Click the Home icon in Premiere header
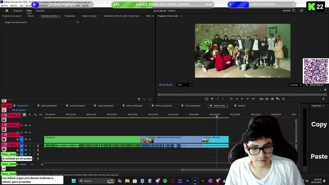This screenshot has width=329, height=185. pyautogui.click(x=7, y=11)
